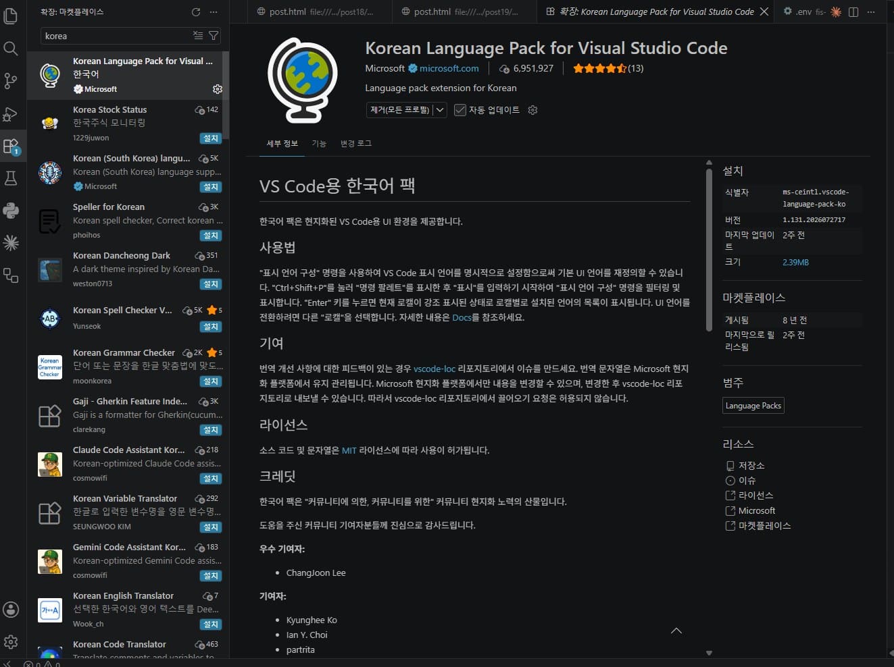Viewport: 894px width, 667px height.
Task: Switch to the 세부 정보 tab
Action: click(282, 143)
